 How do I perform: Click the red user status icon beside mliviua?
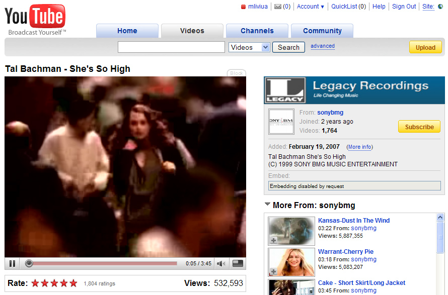coord(244,7)
